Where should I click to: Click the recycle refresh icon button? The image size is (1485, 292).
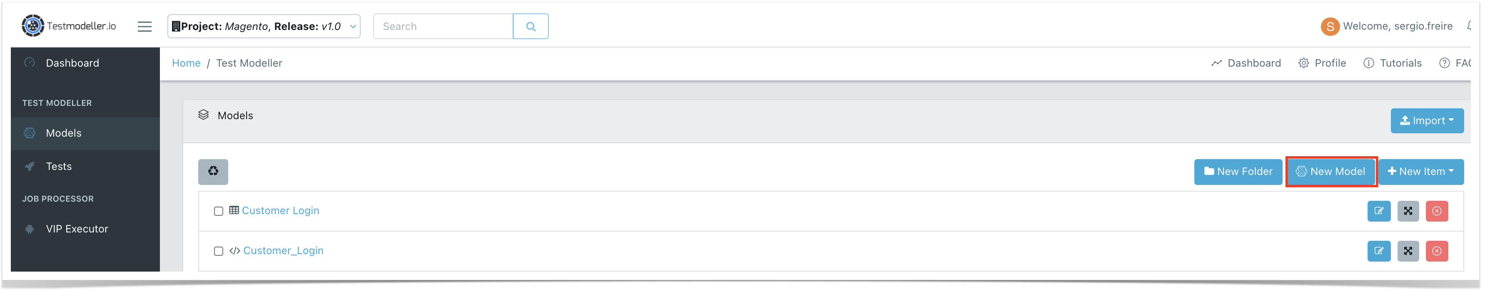pyautogui.click(x=213, y=172)
